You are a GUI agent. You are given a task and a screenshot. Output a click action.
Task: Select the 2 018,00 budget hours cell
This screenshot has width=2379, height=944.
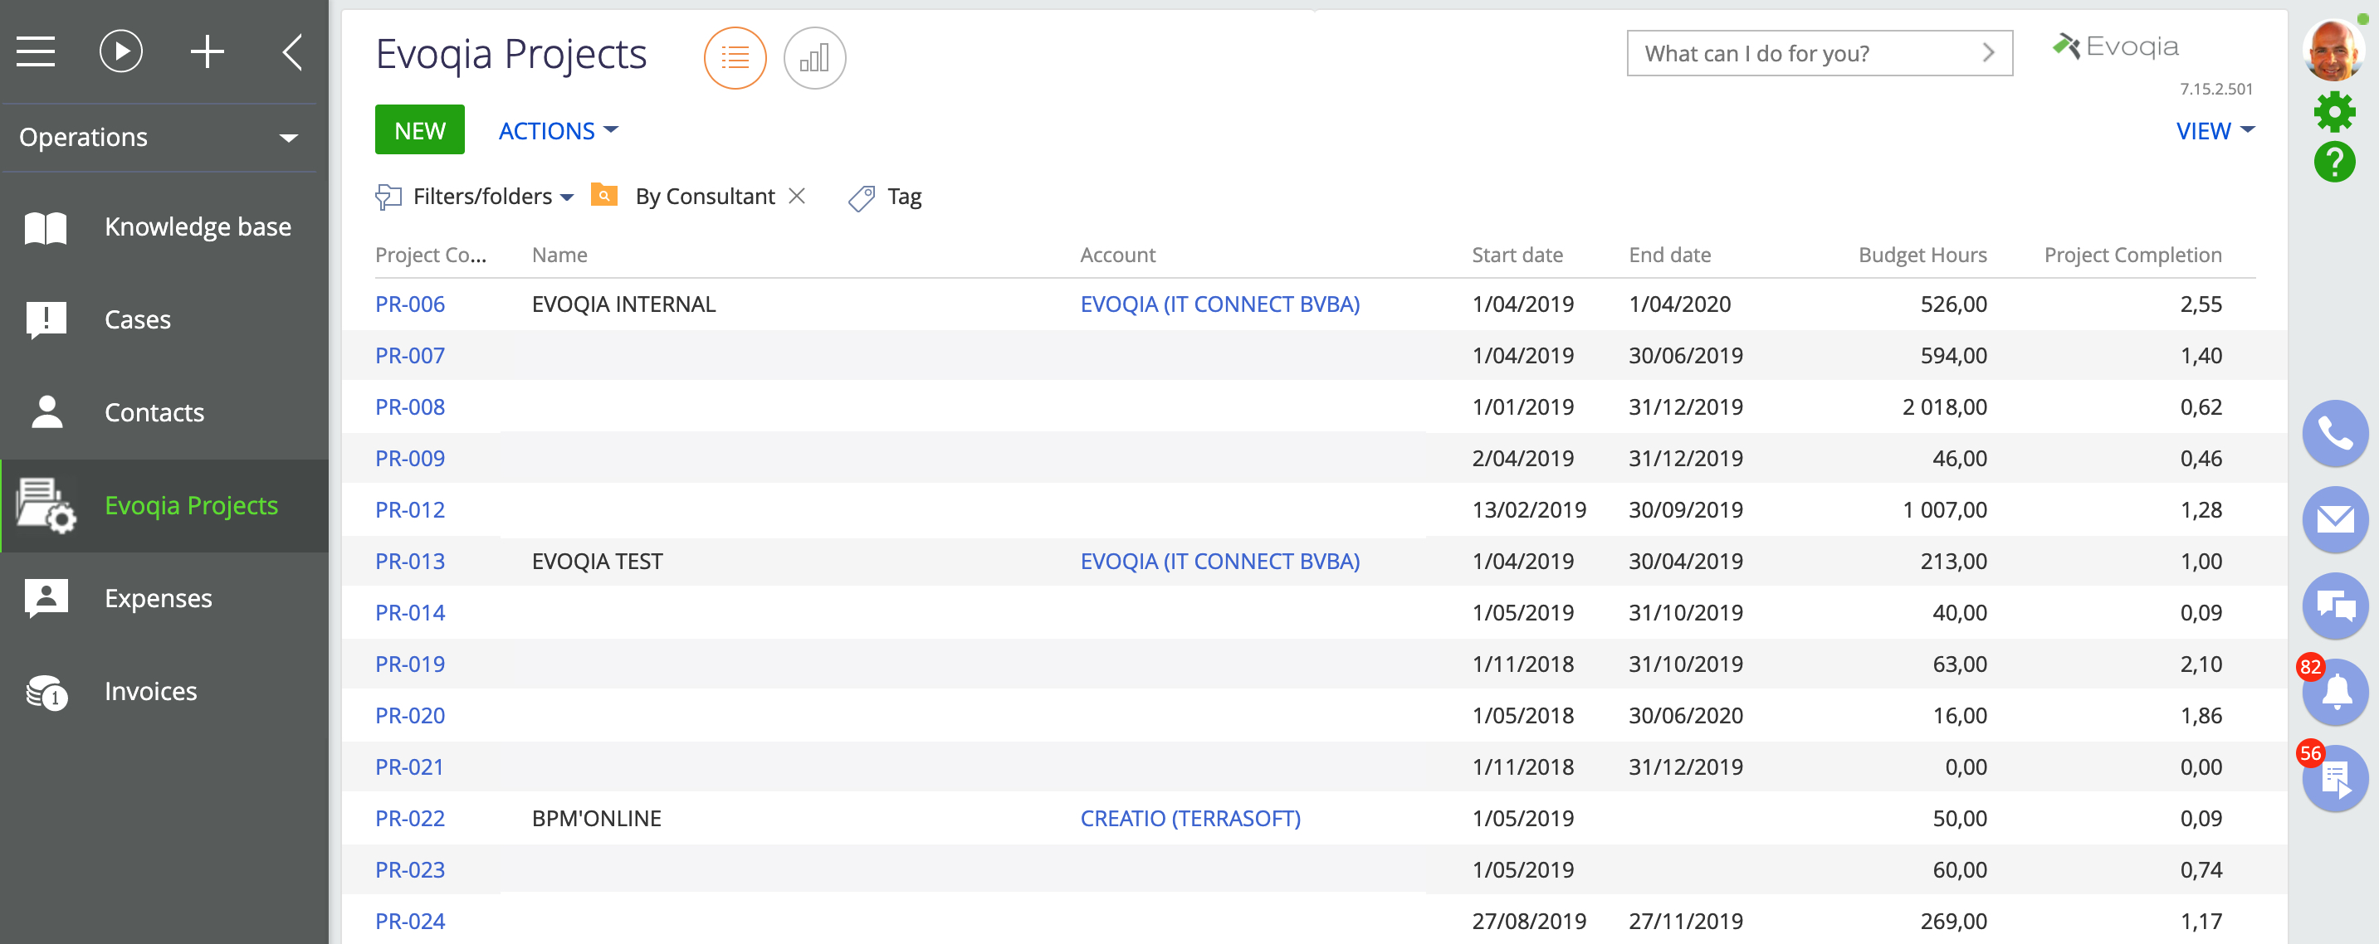pos(1944,407)
